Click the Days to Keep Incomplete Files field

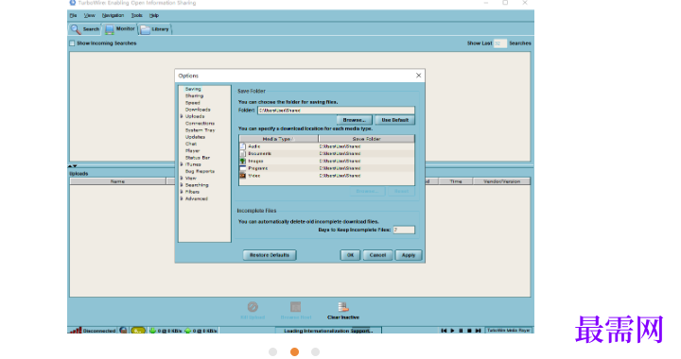pyautogui.click(x=404, y=230)
